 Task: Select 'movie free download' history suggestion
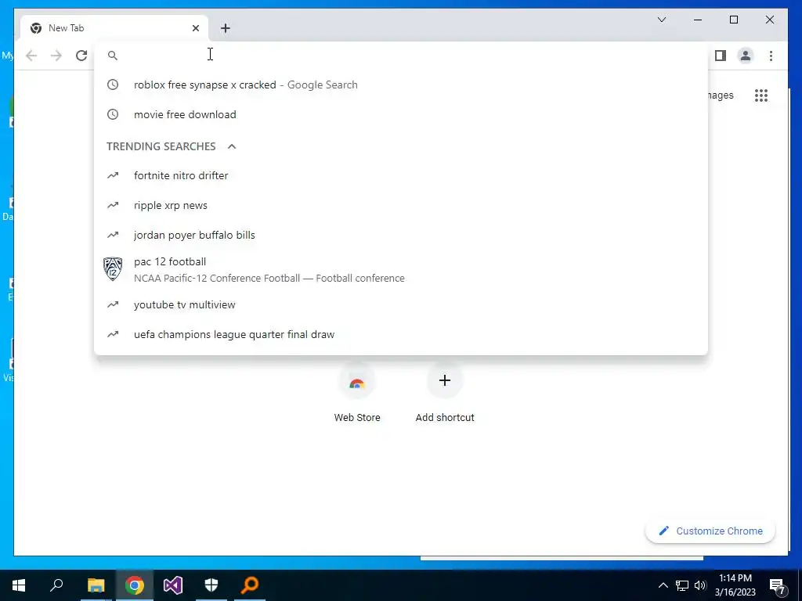(x=401, y=114)
